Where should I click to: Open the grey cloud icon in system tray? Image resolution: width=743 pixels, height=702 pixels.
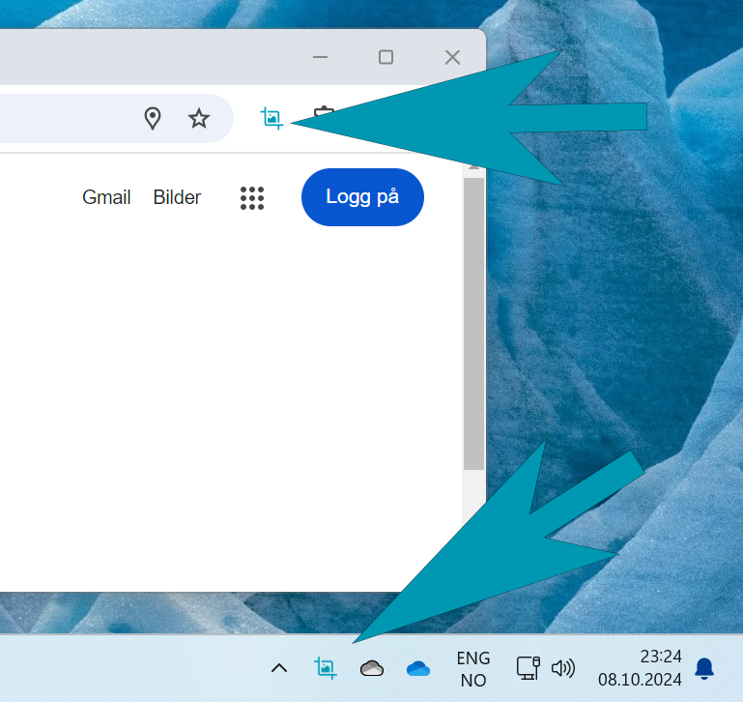[x=372, y=668]
